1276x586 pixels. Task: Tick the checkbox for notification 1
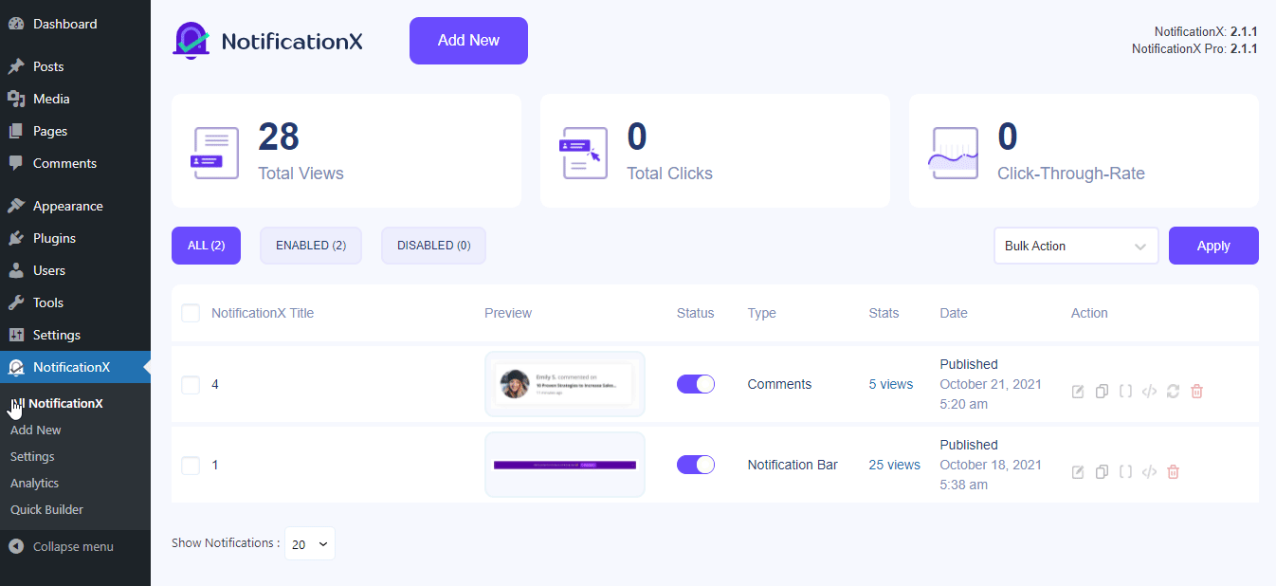tap(191, 466)
